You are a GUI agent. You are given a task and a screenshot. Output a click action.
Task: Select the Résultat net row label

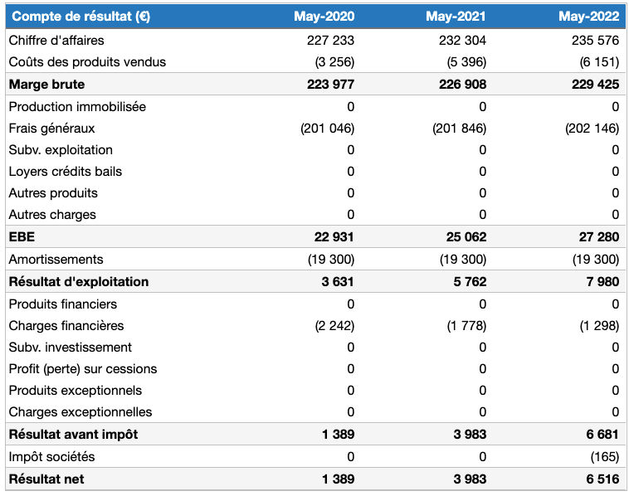(46, 479)
